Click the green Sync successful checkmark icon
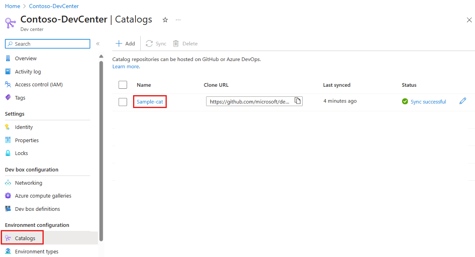 (405, 102)
